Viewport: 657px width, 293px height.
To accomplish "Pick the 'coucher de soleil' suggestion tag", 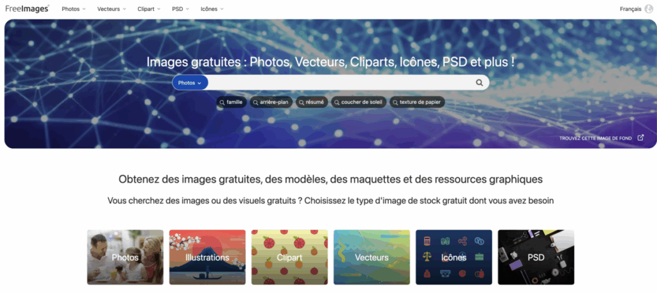I will [x=359, y=102].
